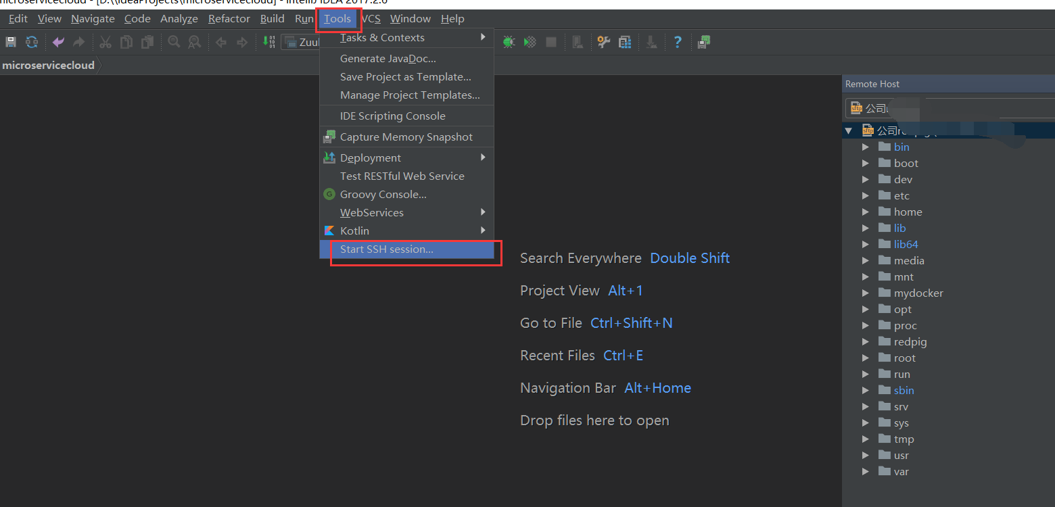
Task: Expand the etc folder arrow
Action: click(x=866, y=195)
